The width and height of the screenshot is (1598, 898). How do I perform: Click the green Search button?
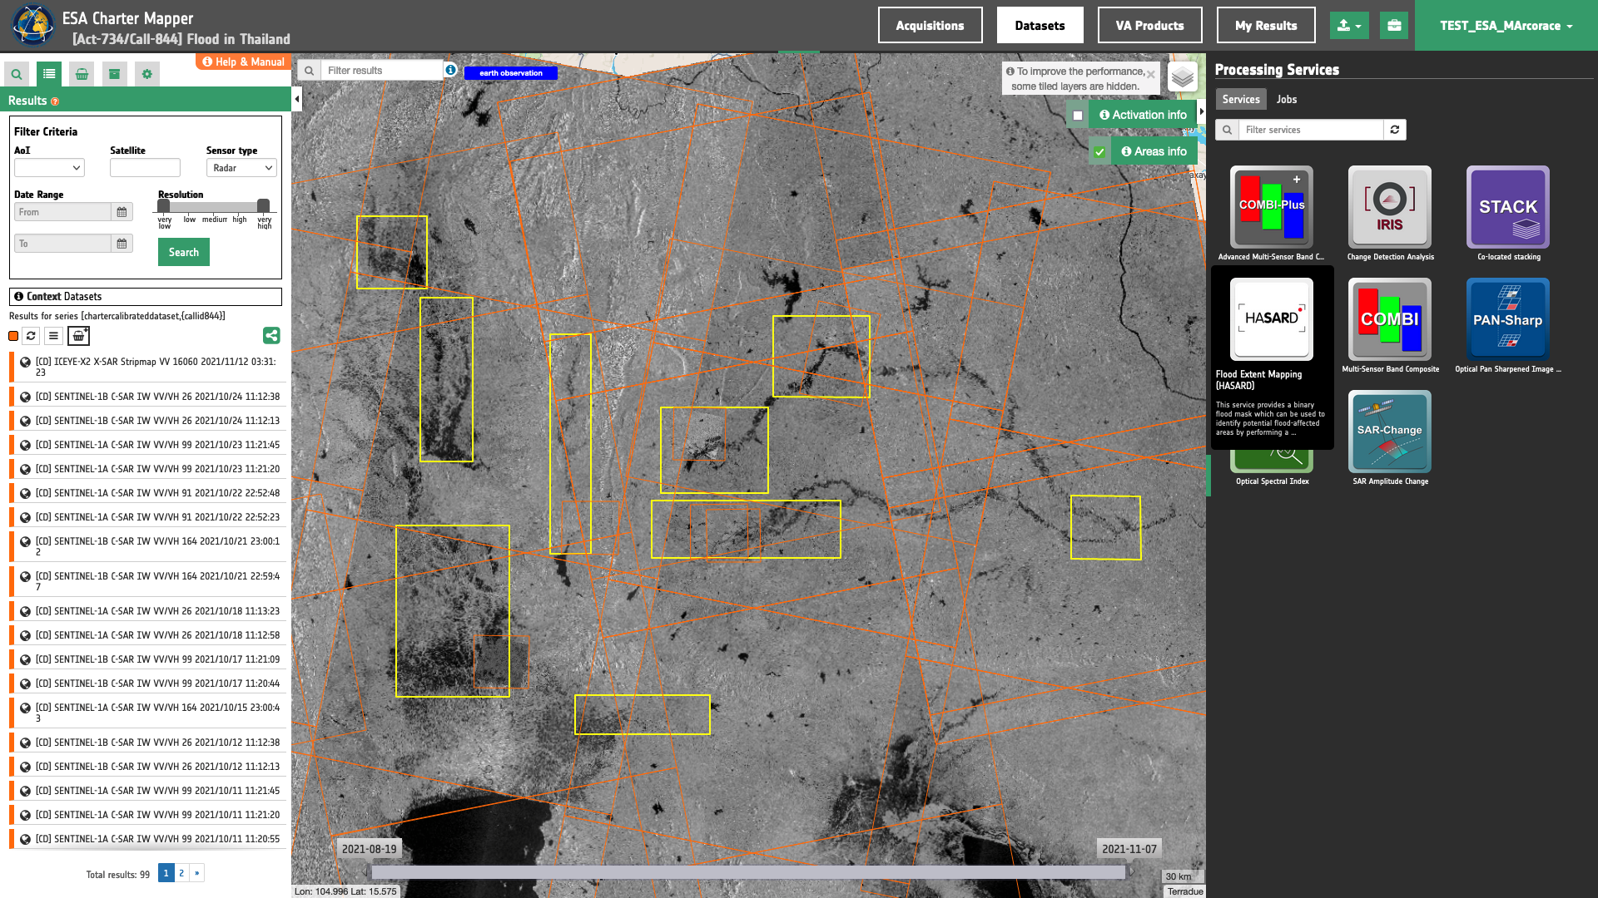[184, 252]
